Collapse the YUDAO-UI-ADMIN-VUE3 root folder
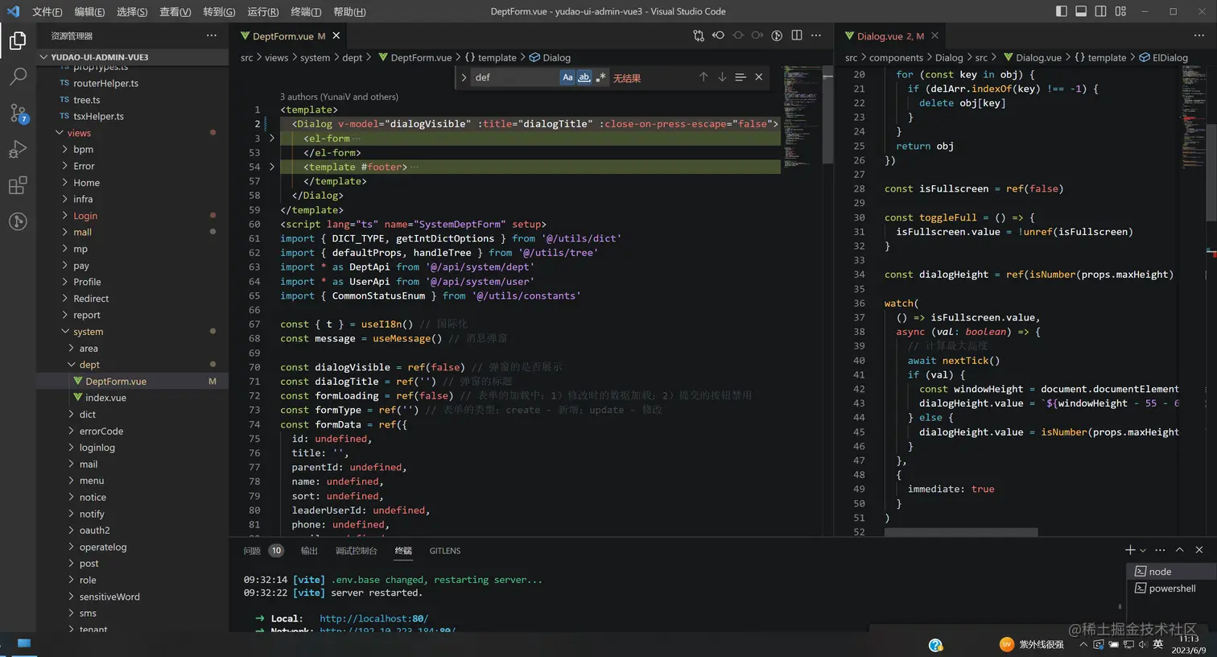 132,57
